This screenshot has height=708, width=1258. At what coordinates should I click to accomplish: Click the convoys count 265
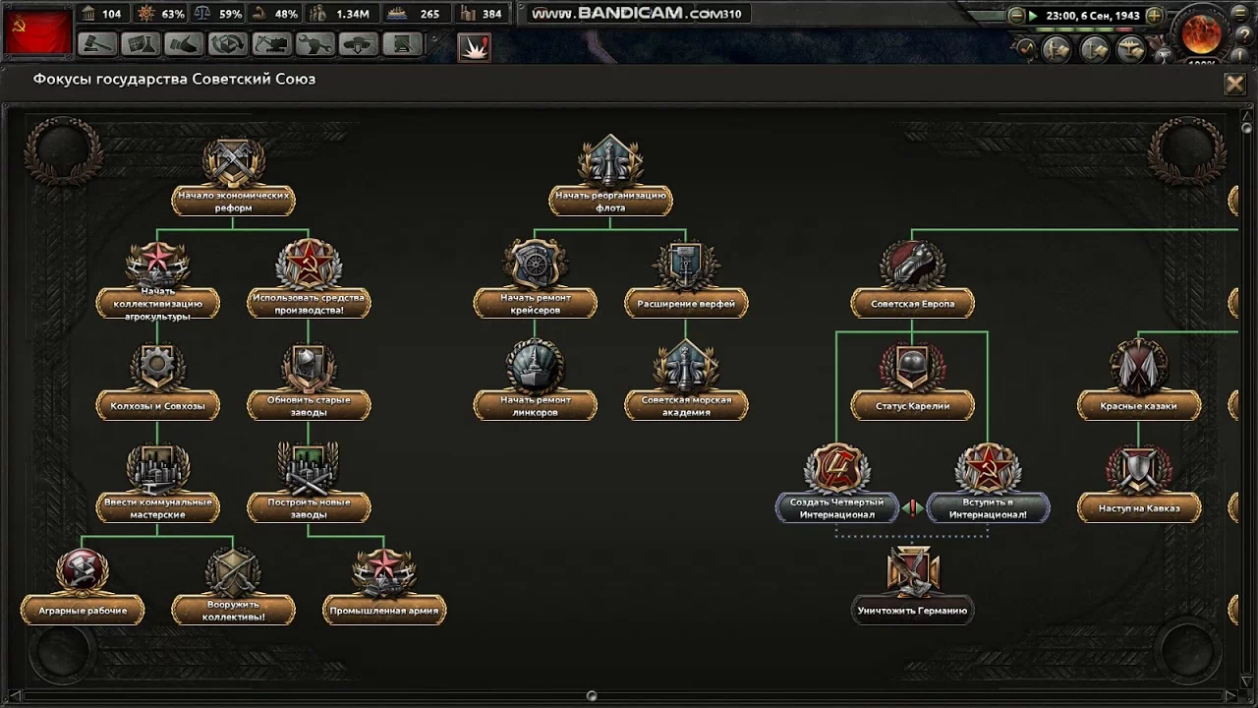point(417,14)
